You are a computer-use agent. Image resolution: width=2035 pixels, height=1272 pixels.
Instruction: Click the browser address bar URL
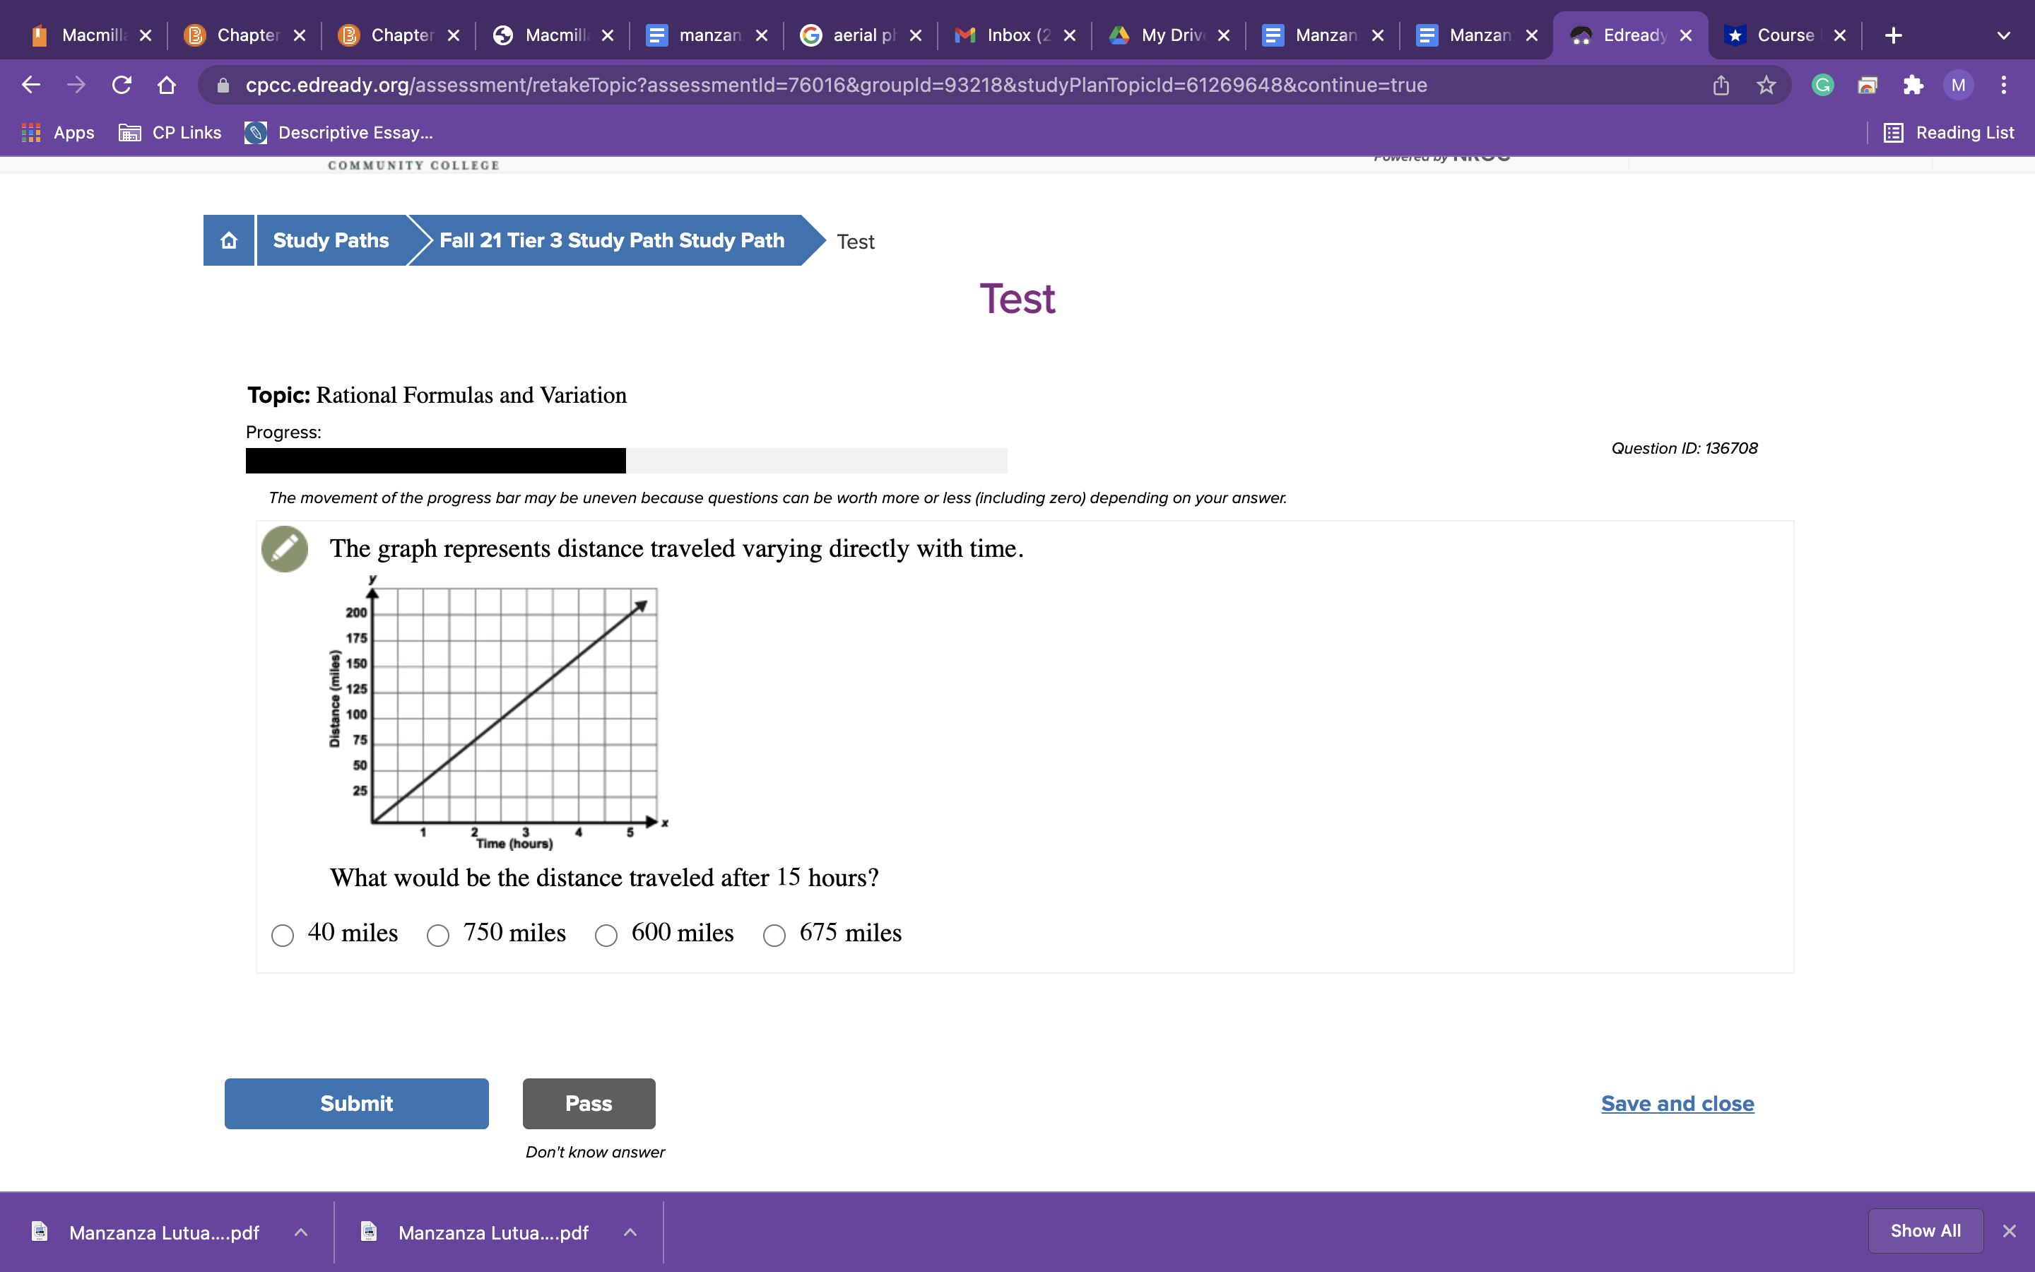click(836, 85)
